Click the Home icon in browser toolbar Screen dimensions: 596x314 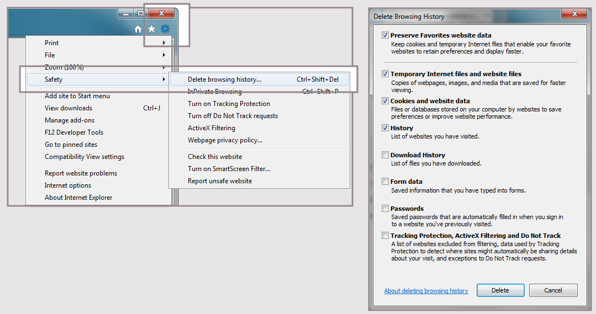[x=138, y=29]
